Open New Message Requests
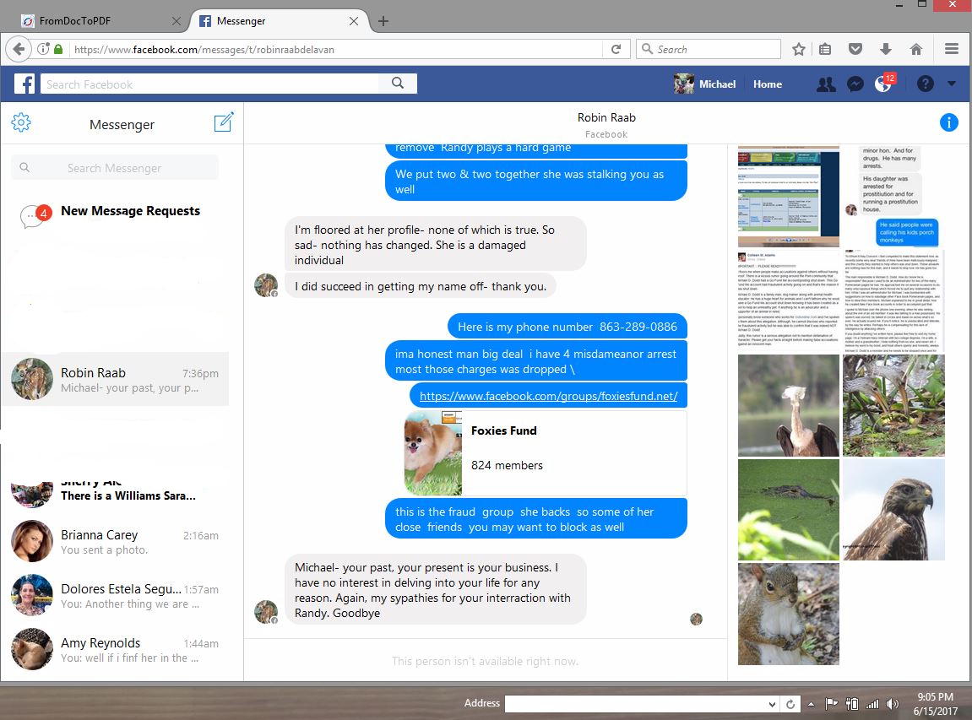This screenshot has height=720, width=972. click(x=130, y=211)
